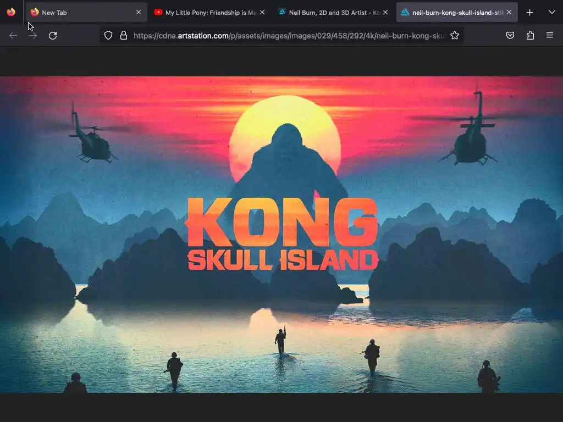The image size is (563, 422).
Task: Close the neil-burn-kong-skull-island tab
Action: [509, 12]
